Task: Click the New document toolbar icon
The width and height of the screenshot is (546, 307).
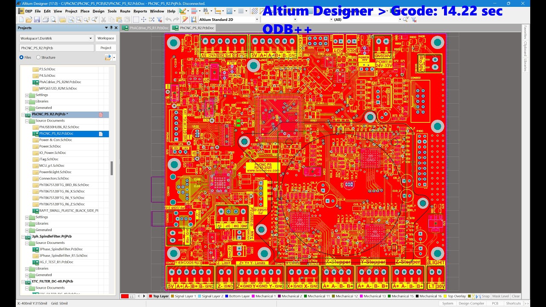Action: pos(21,20)
